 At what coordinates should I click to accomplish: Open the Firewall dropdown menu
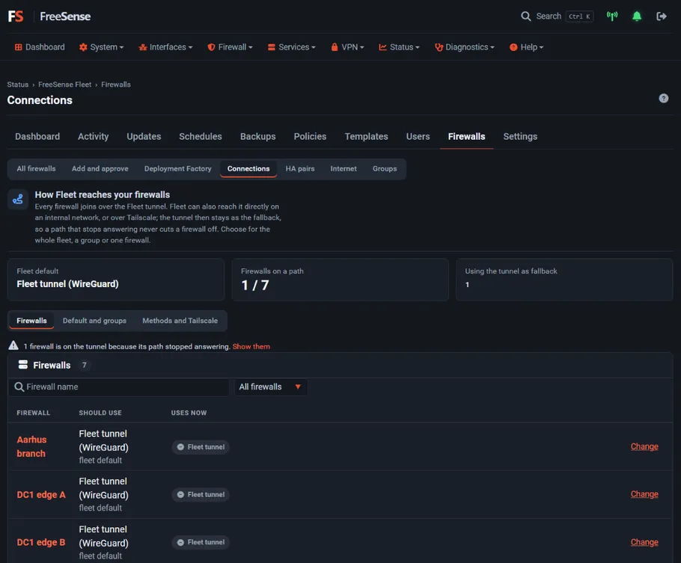230,47
